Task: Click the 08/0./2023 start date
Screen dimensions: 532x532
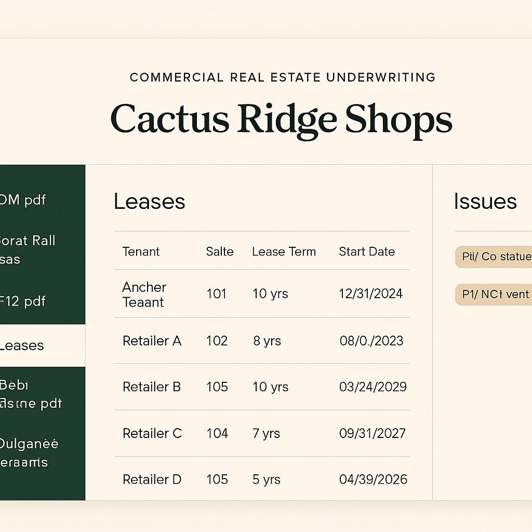Action: (x=371, y=341)
